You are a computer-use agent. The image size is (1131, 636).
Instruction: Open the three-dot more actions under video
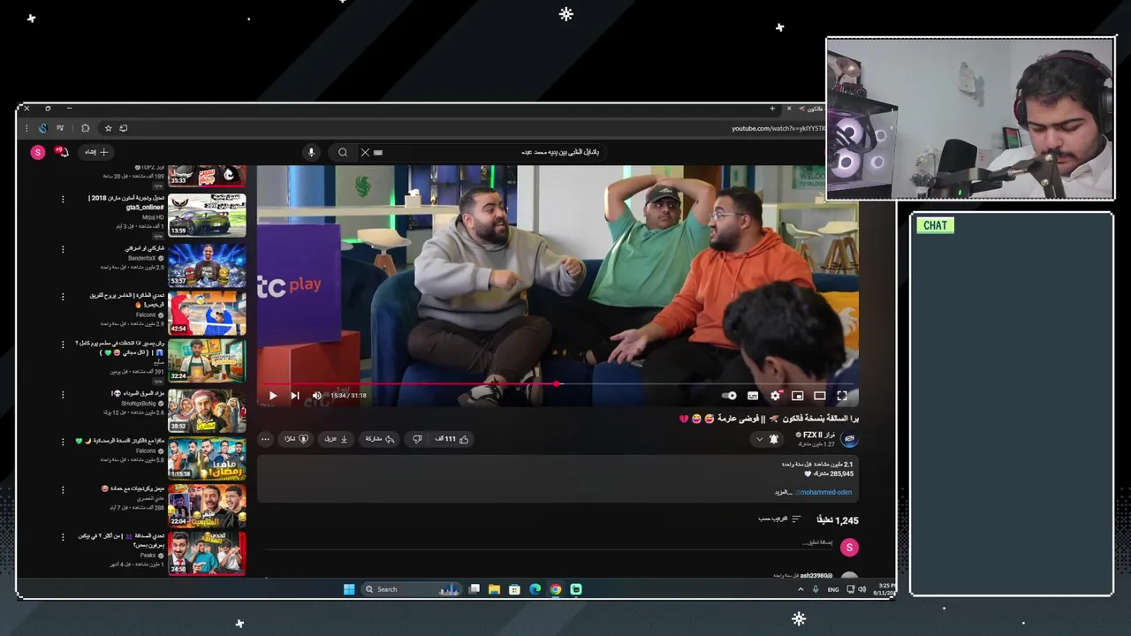pos(265,439)
